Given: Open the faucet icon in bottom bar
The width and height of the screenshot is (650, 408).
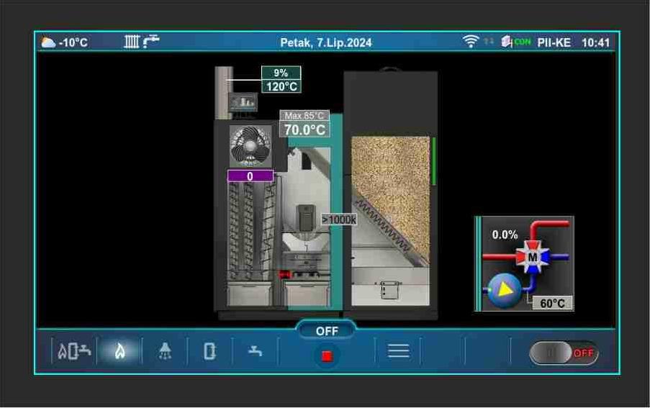Looking at the screenshot, I should (255, 351).
